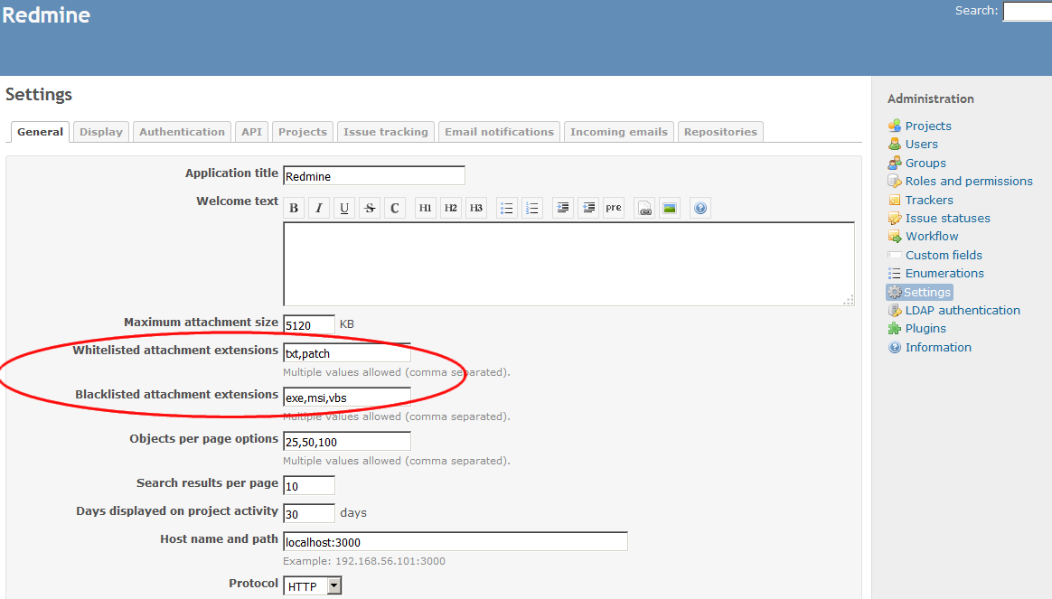
Task: Click the Workflow icon in sidebar
Action: click(895, 236)
